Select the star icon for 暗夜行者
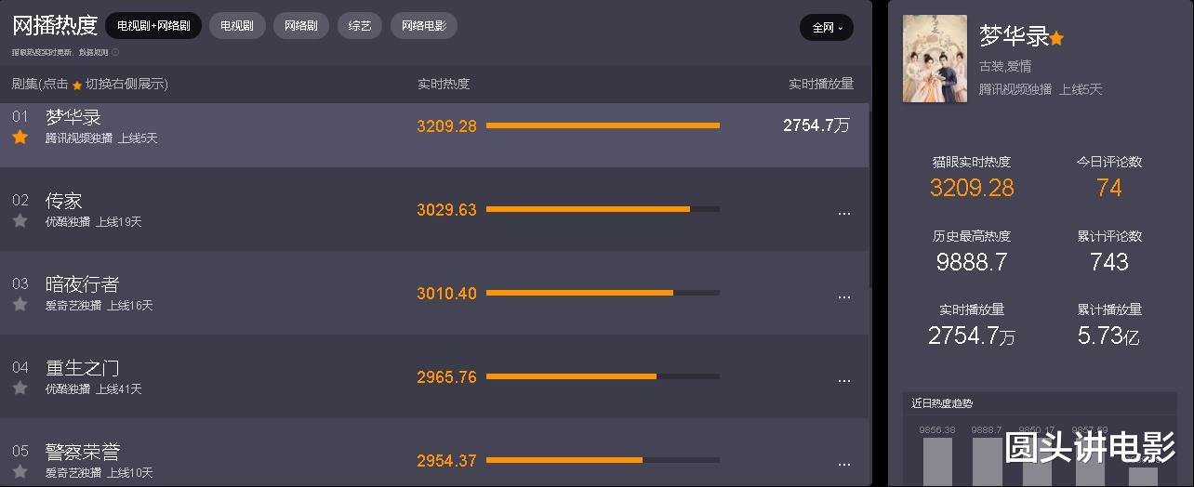Image resolution: width=1194 pixels, height=487 pixels. (20, 305)
